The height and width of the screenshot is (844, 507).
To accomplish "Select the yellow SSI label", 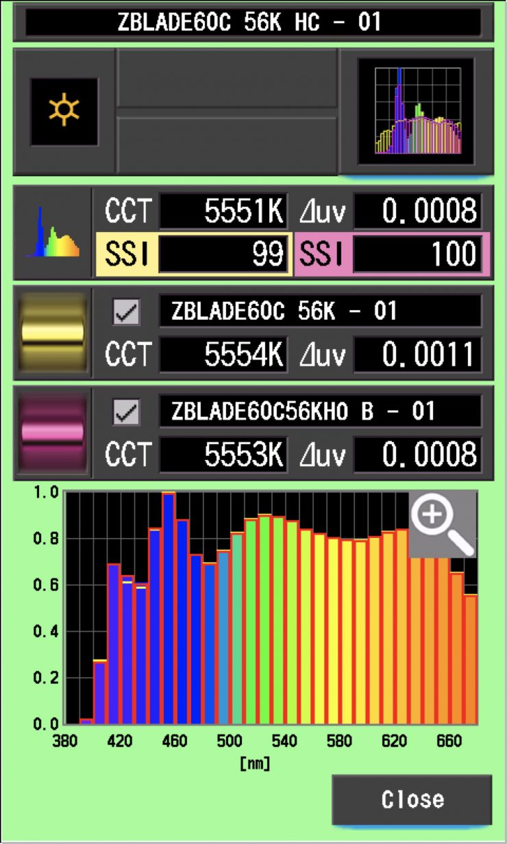I will [x=127, y=254].
